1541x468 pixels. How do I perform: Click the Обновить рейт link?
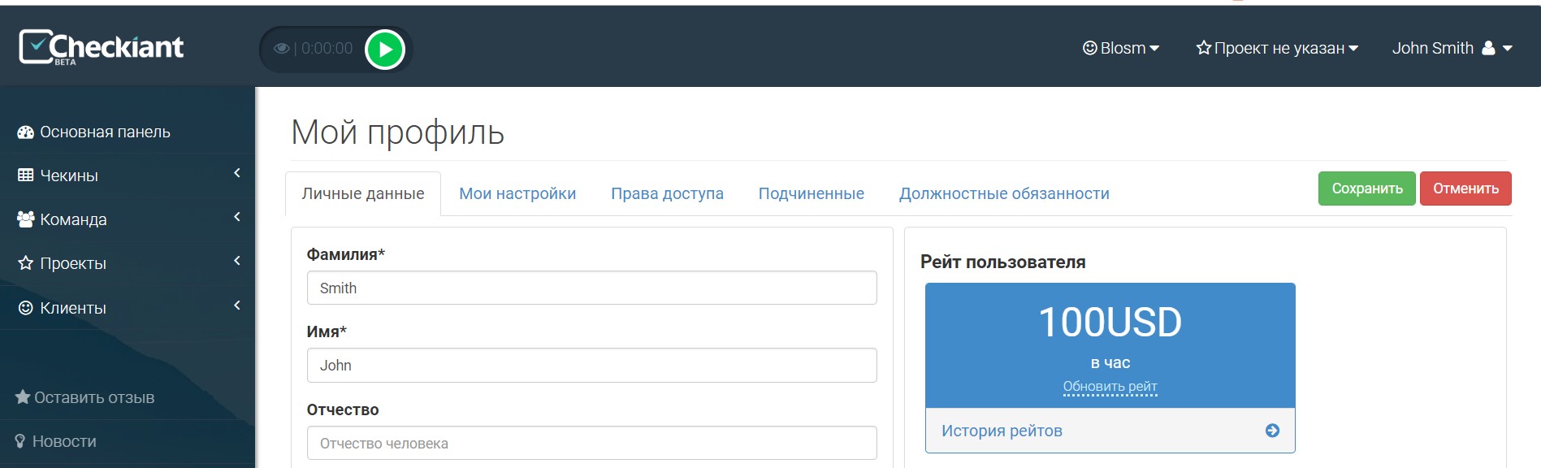[x=1110, y=387]
